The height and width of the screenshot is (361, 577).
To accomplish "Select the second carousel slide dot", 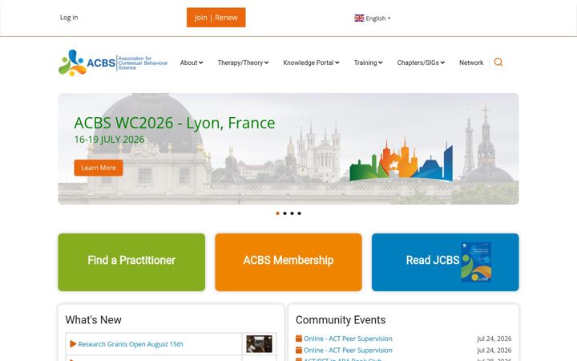I will coord(284,213).
